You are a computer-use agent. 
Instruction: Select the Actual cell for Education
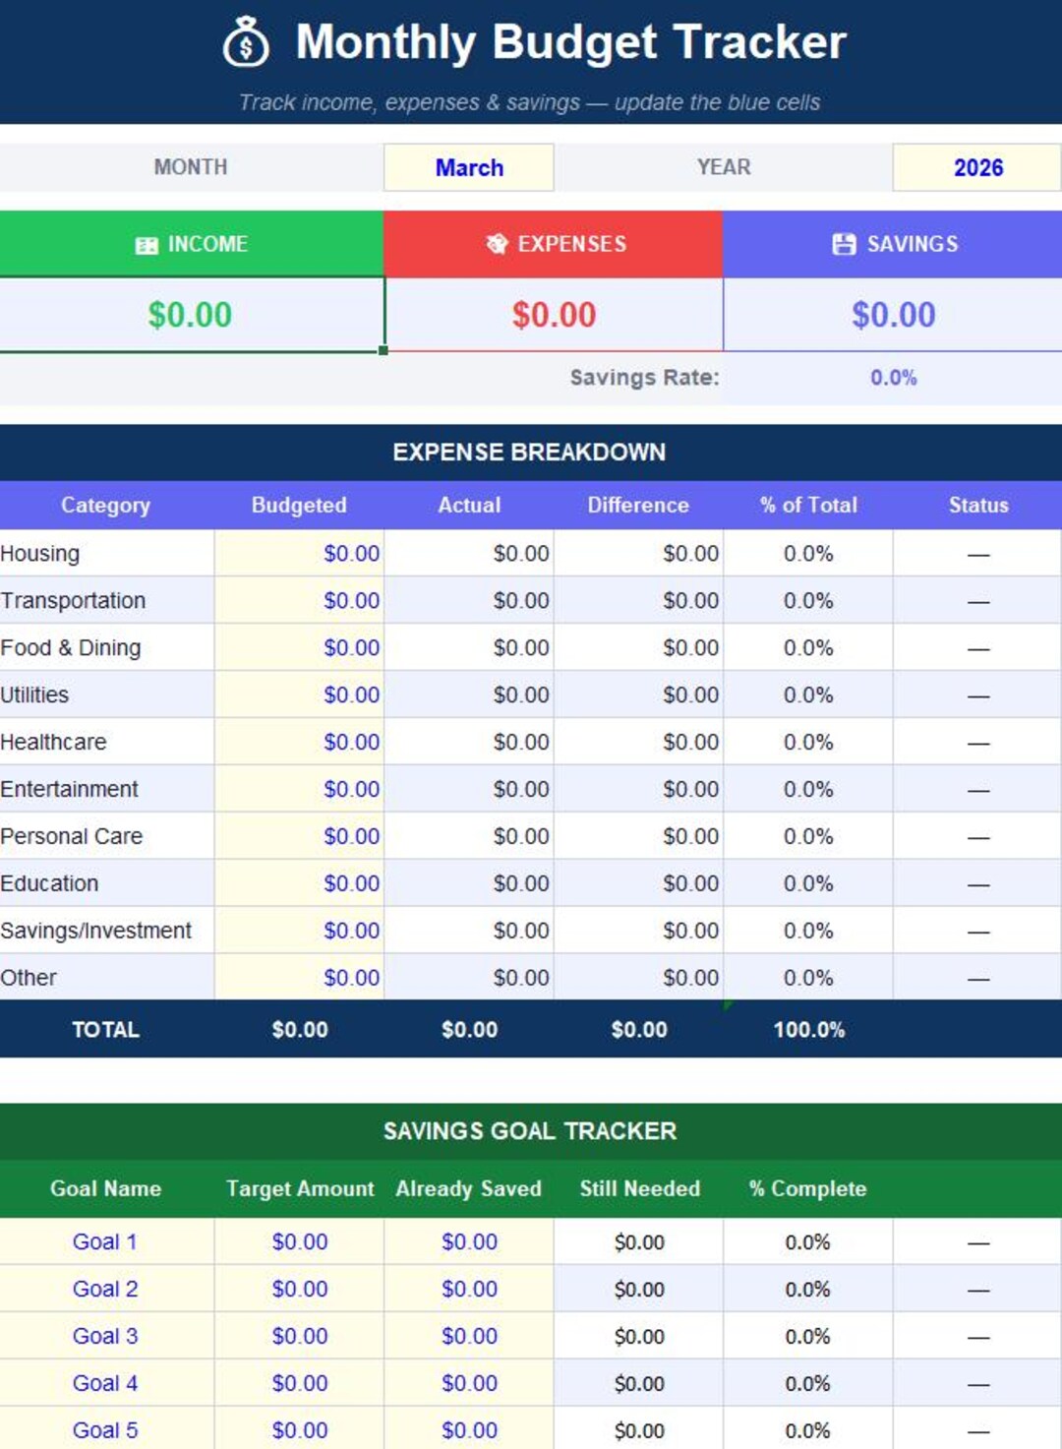(469, 884)
